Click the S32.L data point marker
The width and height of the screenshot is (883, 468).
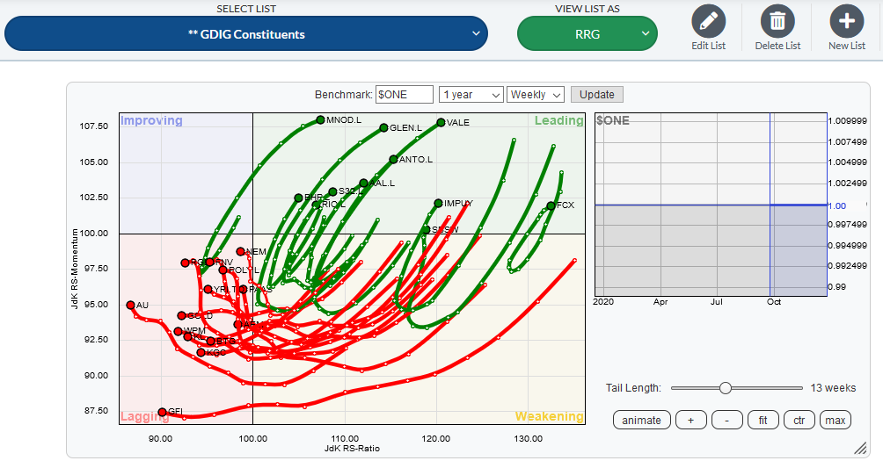(332, 191)
